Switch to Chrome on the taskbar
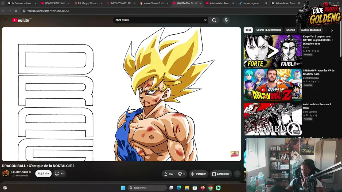The width and height of the screenshot is (342, 192). point(211,188)
